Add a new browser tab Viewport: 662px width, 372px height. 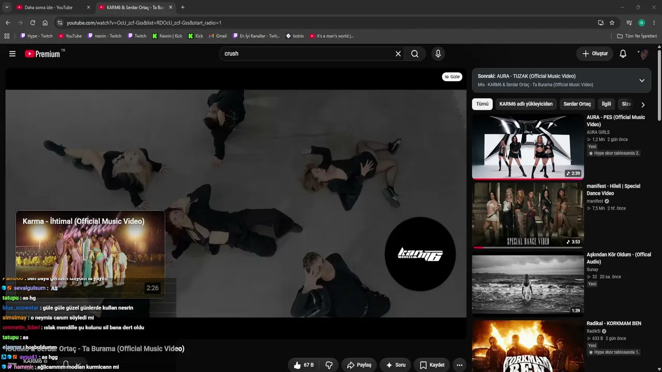(183, 7)
